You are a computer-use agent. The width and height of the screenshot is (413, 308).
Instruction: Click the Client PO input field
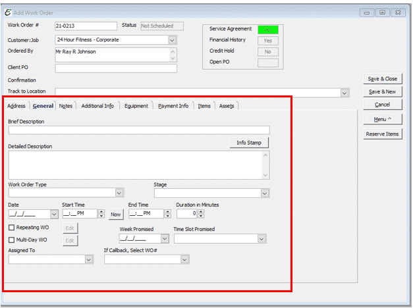tap(116, 68)
